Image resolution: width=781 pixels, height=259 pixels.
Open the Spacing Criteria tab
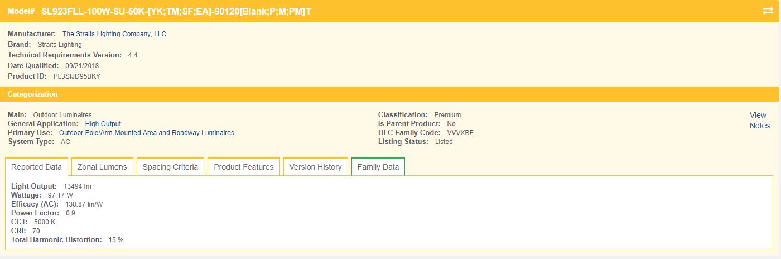[170, 167]
